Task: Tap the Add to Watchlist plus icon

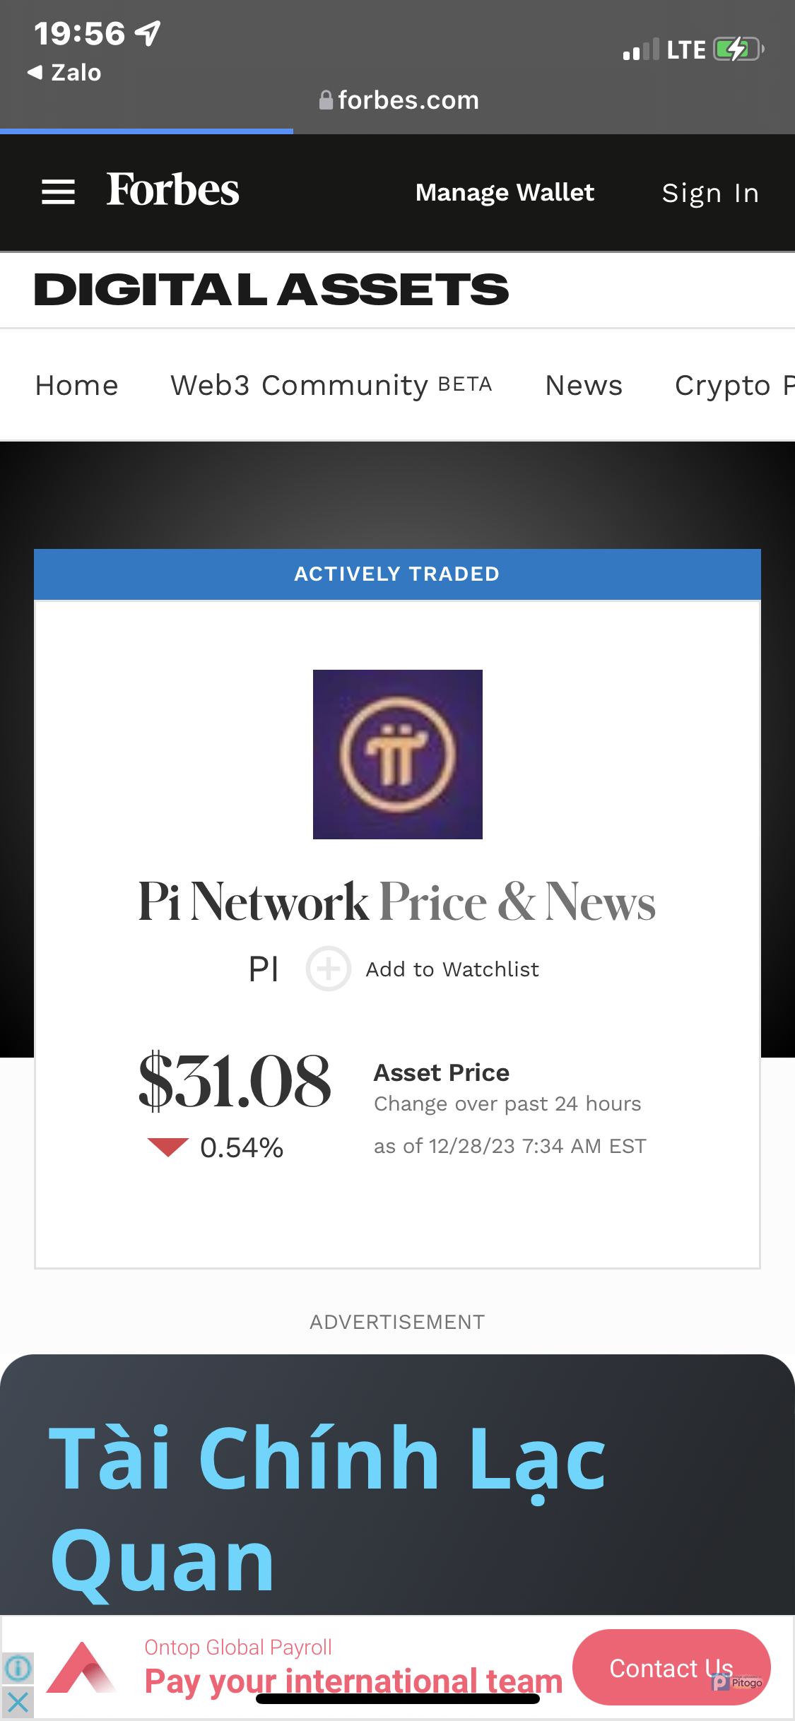Action: click(x=328, y=969)
